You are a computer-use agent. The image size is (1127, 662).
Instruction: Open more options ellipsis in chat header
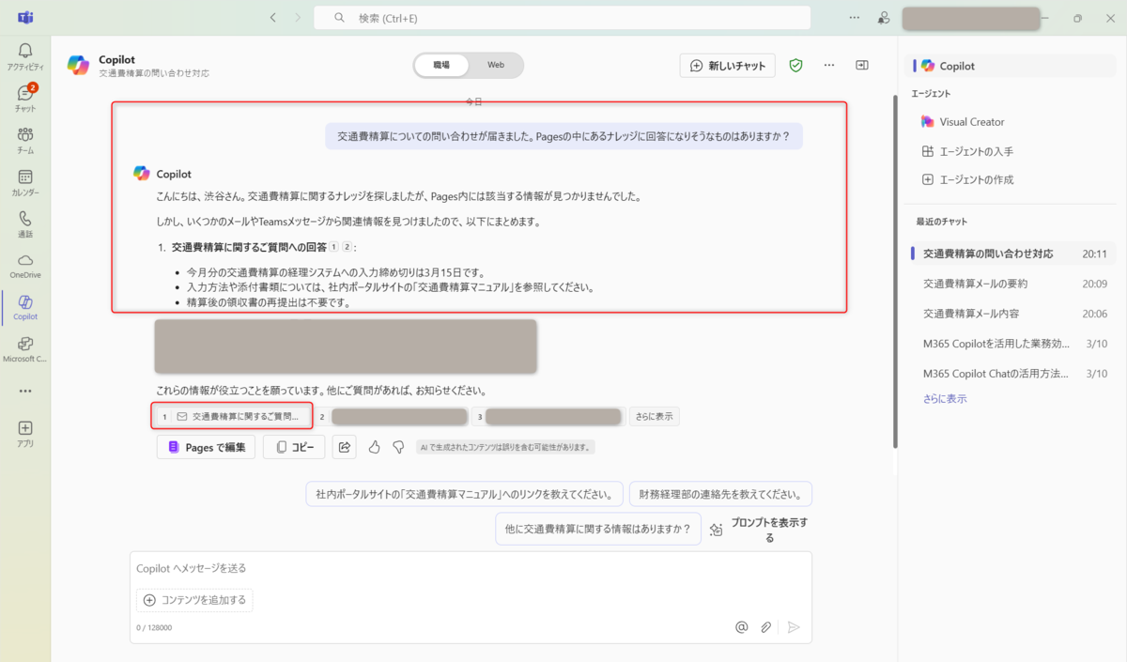pyautogui.click(x=829, y=66)
